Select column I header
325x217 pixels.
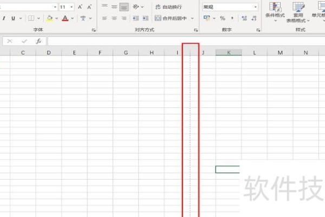coord(177,53)
